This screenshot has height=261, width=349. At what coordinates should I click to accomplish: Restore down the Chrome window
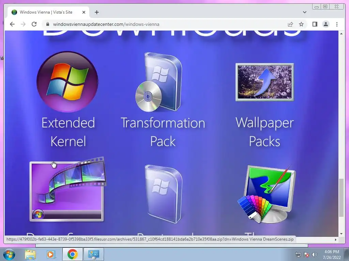click(x=325, y=7)
